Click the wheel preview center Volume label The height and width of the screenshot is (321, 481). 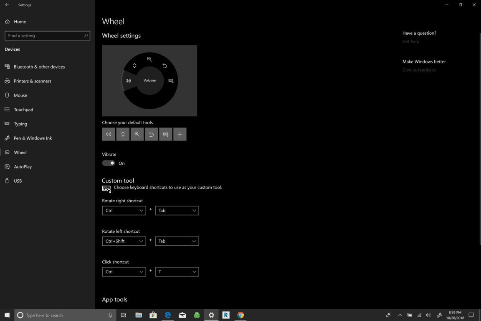pyautogui.click(x=150, y=81)
